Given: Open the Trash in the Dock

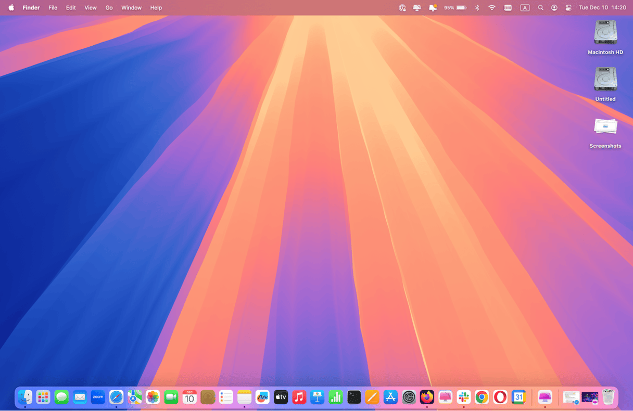Looking at the screenshot, I should pos(608,397).
